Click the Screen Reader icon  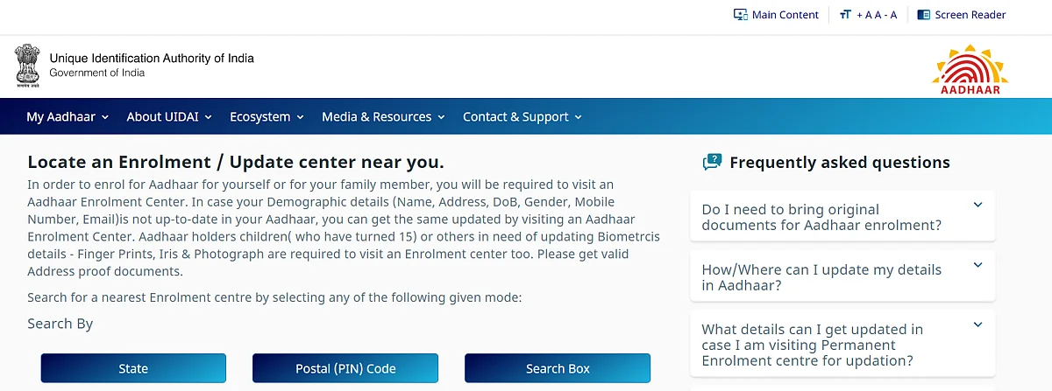click(923, 15)
